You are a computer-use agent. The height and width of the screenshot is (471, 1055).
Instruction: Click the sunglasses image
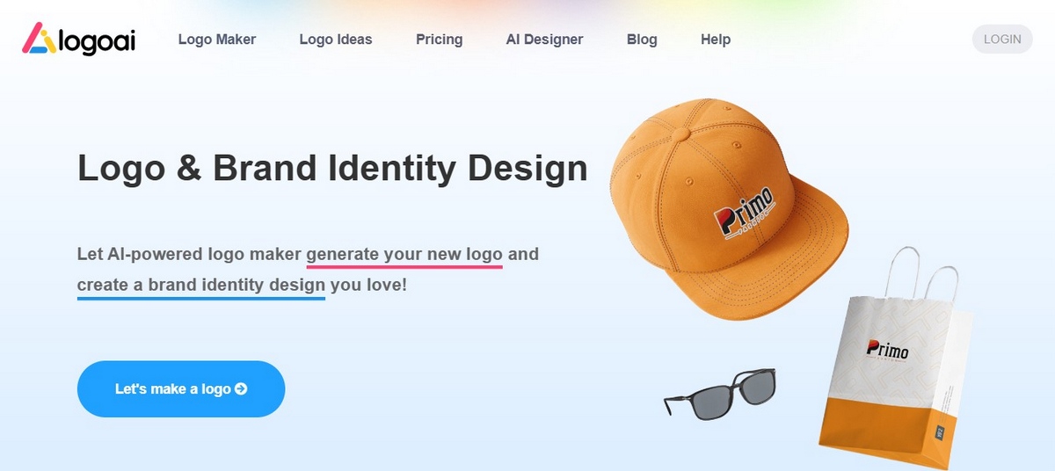720,393
